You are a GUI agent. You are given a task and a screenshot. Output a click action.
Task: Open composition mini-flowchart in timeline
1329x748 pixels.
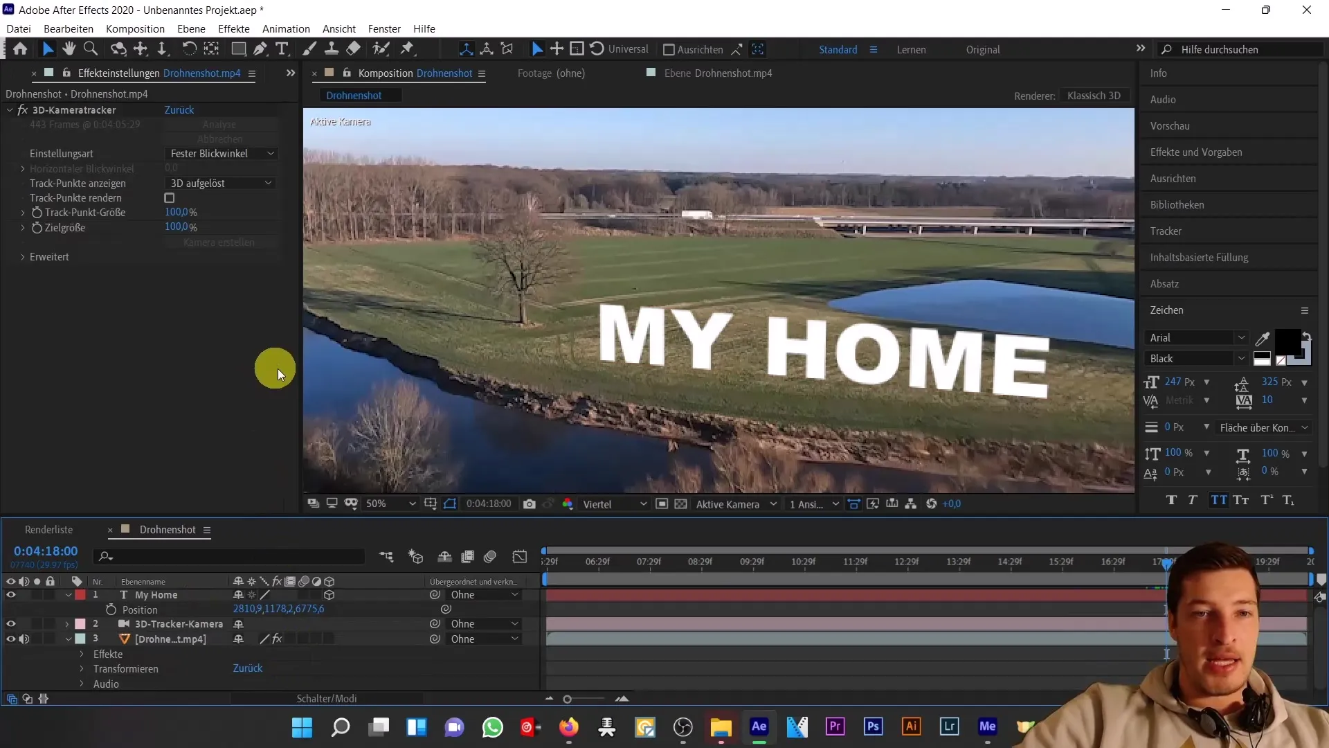(386, 557)
